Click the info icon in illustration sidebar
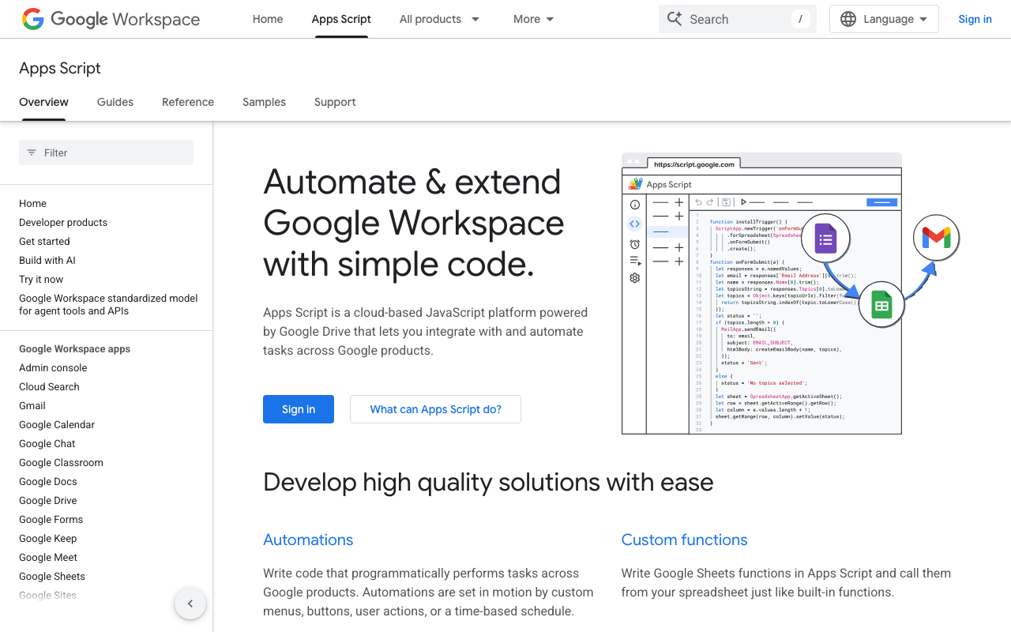Viewport: 1011px width, 632px height. [x=635, y=205]
